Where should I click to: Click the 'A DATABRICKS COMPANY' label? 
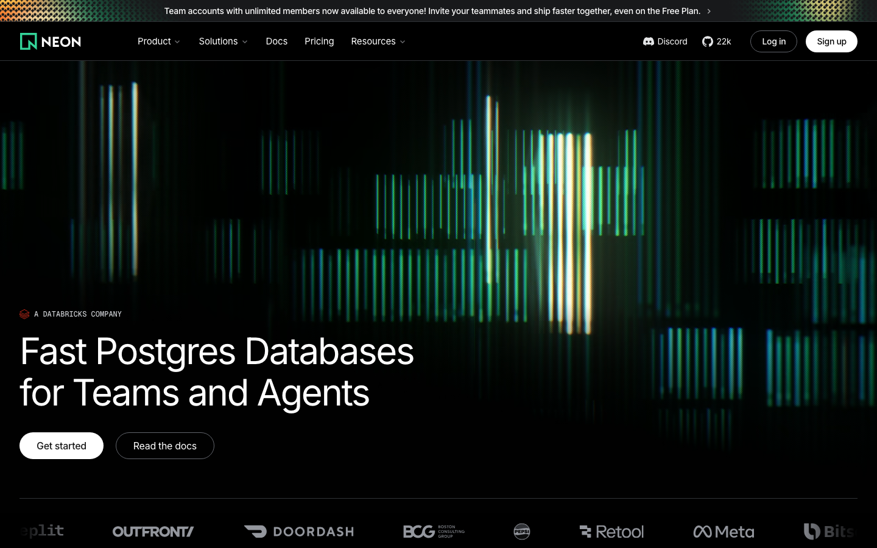tap(78, 314)
